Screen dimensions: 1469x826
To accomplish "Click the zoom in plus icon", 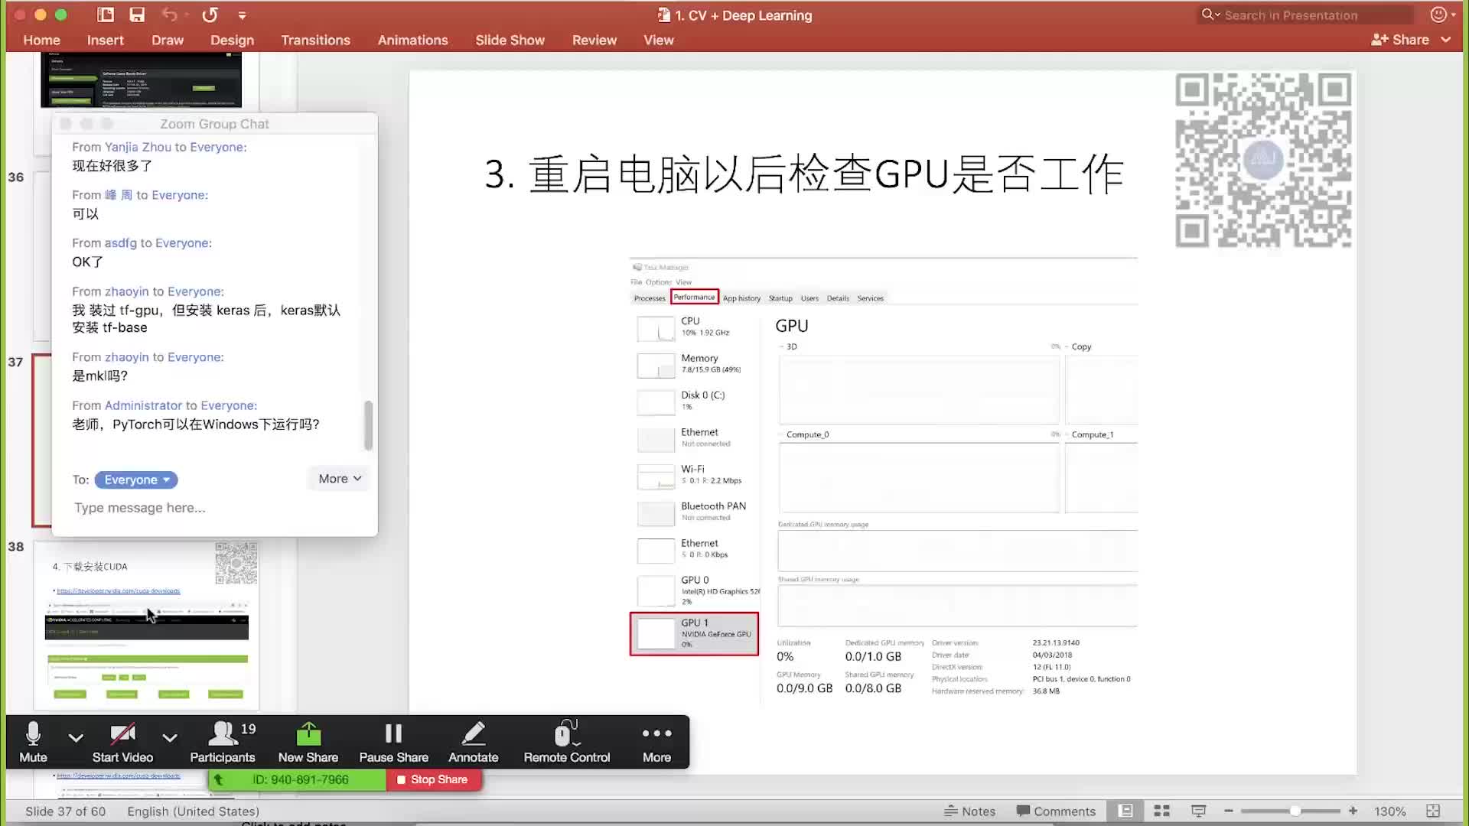I will point(1353,811).
